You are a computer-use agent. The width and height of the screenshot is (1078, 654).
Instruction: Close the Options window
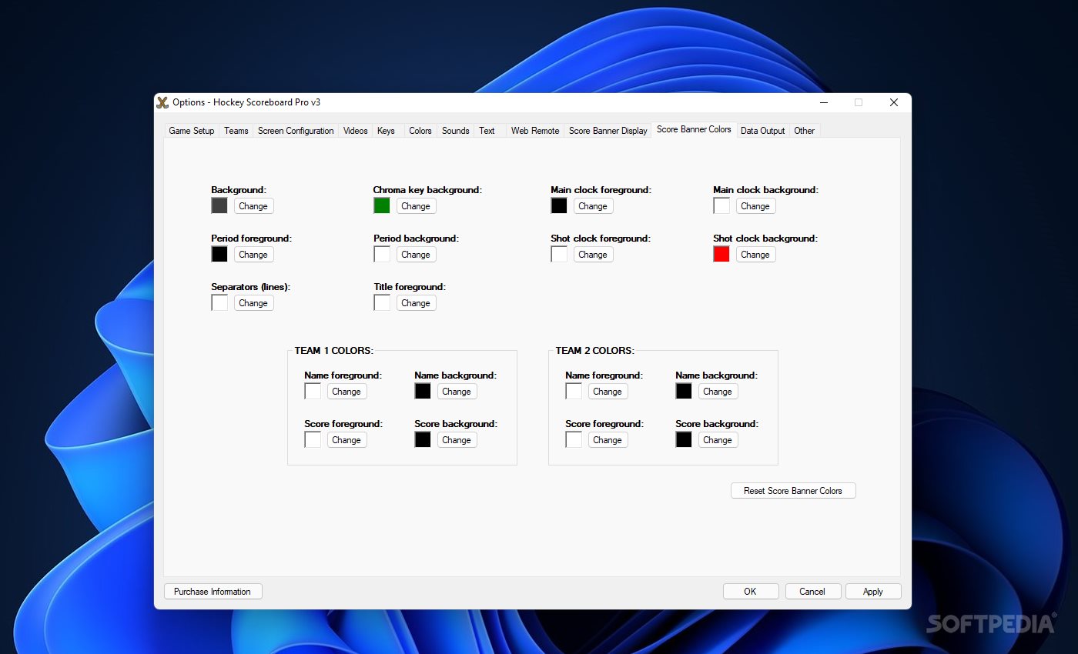(x=894, y=102)
